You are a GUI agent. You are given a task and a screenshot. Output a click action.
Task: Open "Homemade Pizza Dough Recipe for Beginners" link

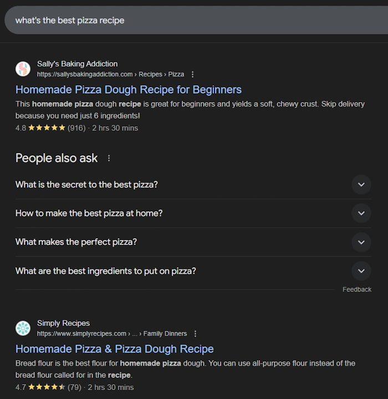tap(129, 90)
